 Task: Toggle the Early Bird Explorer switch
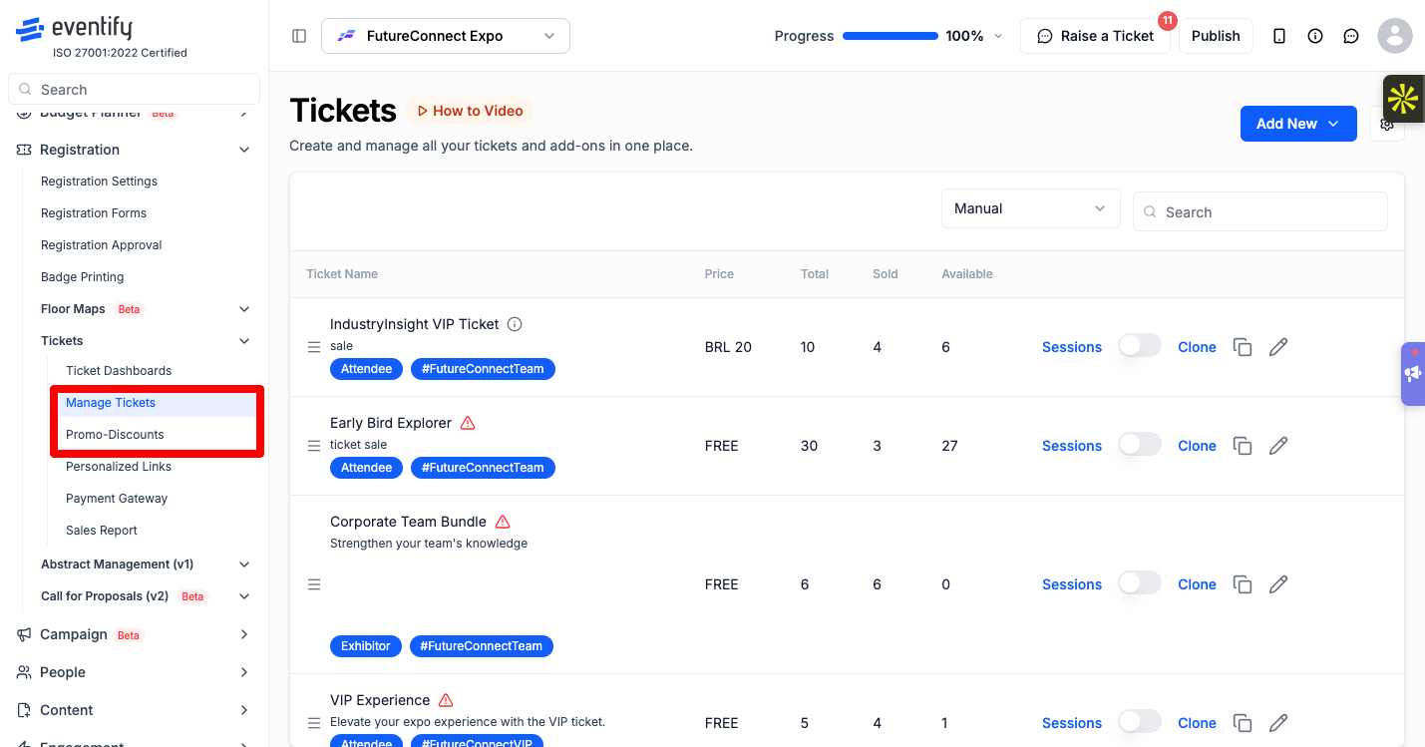(x=1140, y=445)
